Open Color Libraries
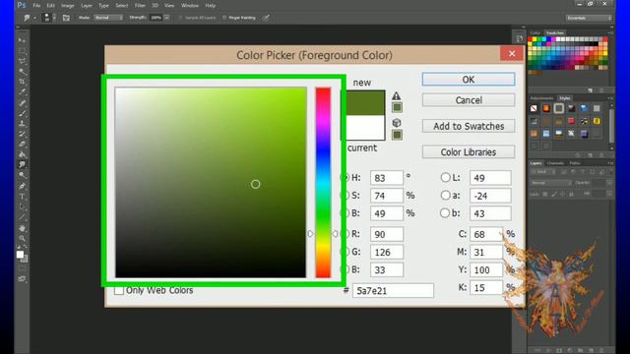 (x=469, y=152)
